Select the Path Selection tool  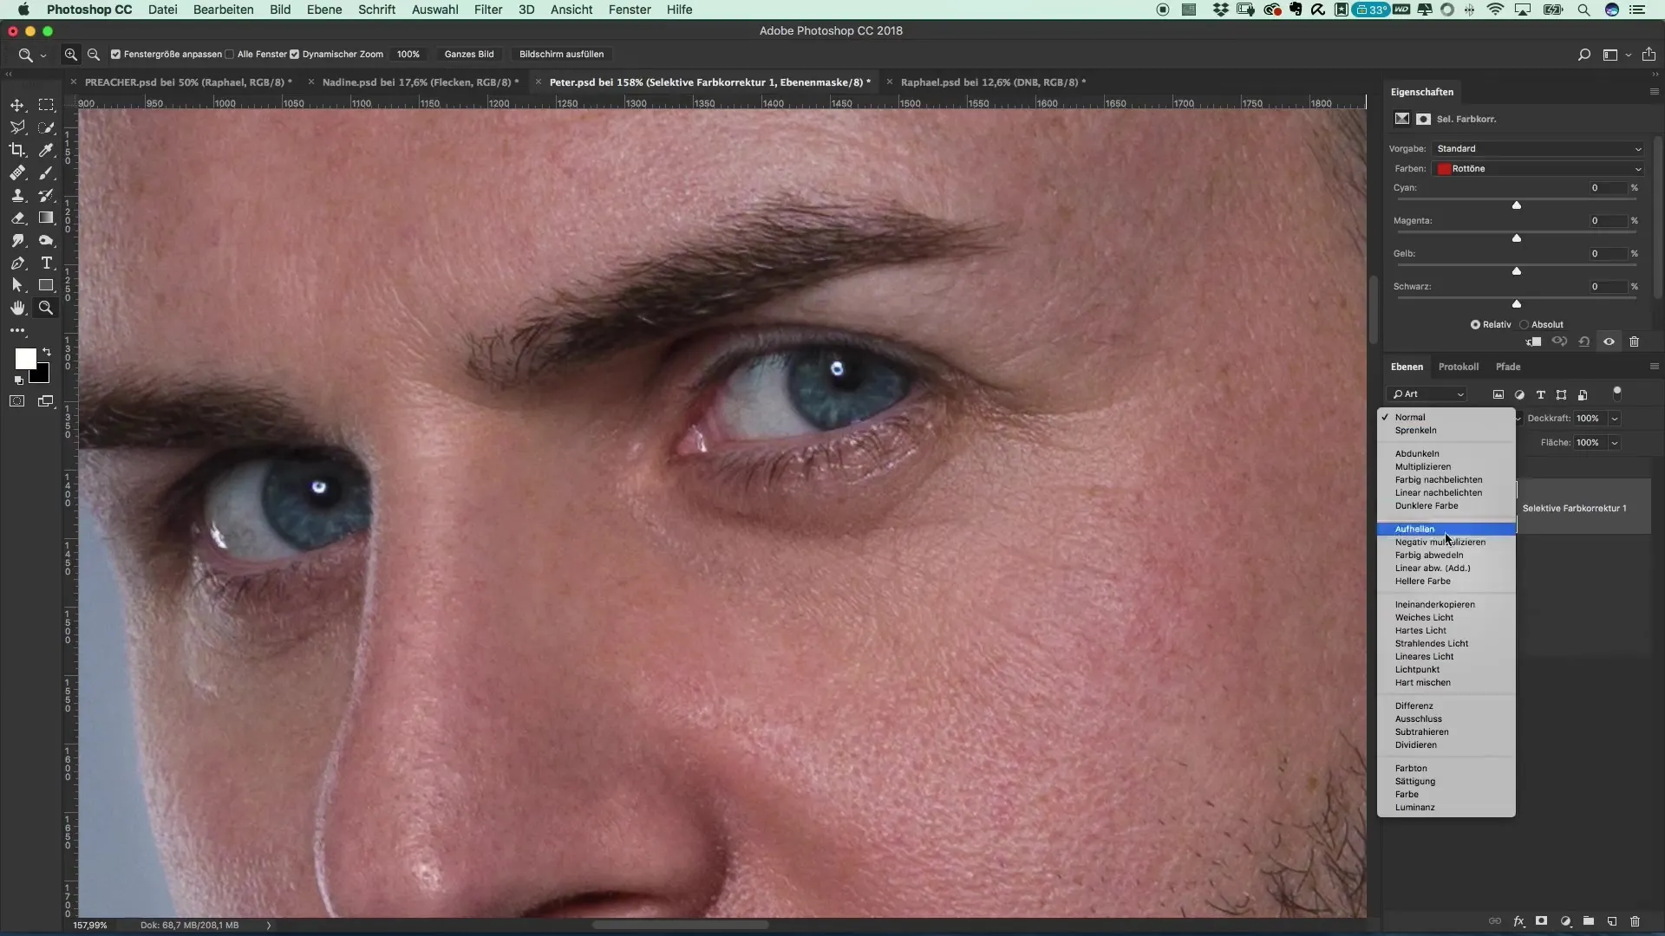point(17,285)
